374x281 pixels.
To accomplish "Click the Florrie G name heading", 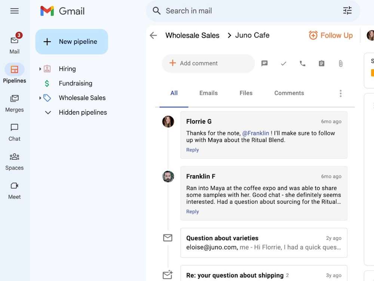I will coord(199,121).
